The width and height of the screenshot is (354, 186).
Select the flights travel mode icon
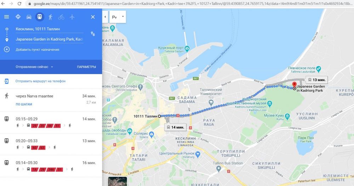point(72,17)
